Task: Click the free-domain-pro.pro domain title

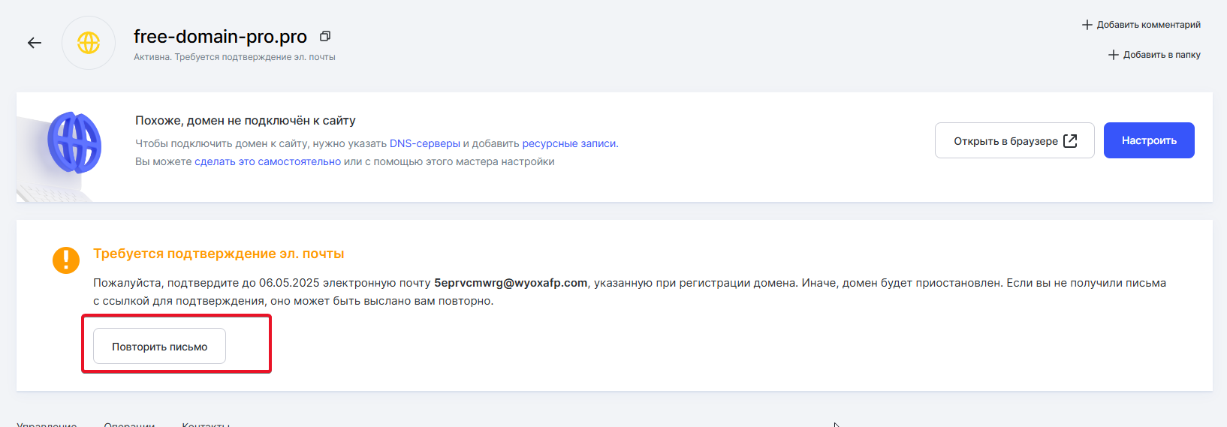Action: [220, 36]
